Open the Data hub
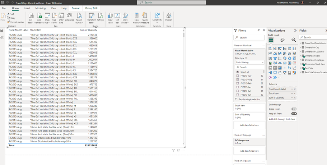Screen dimensions: 327x165 (x=47, y=18)
